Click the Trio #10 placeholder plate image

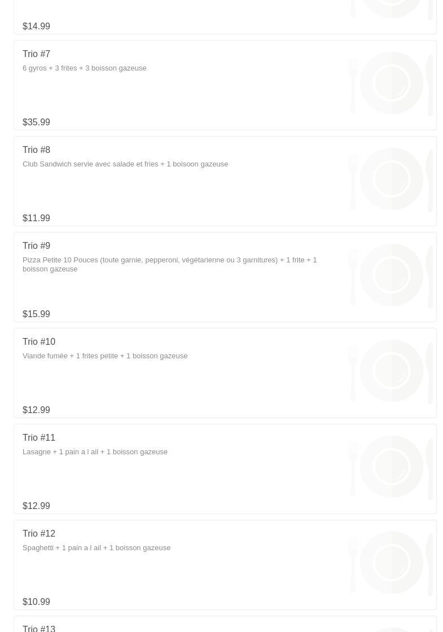tap(391, 371)
